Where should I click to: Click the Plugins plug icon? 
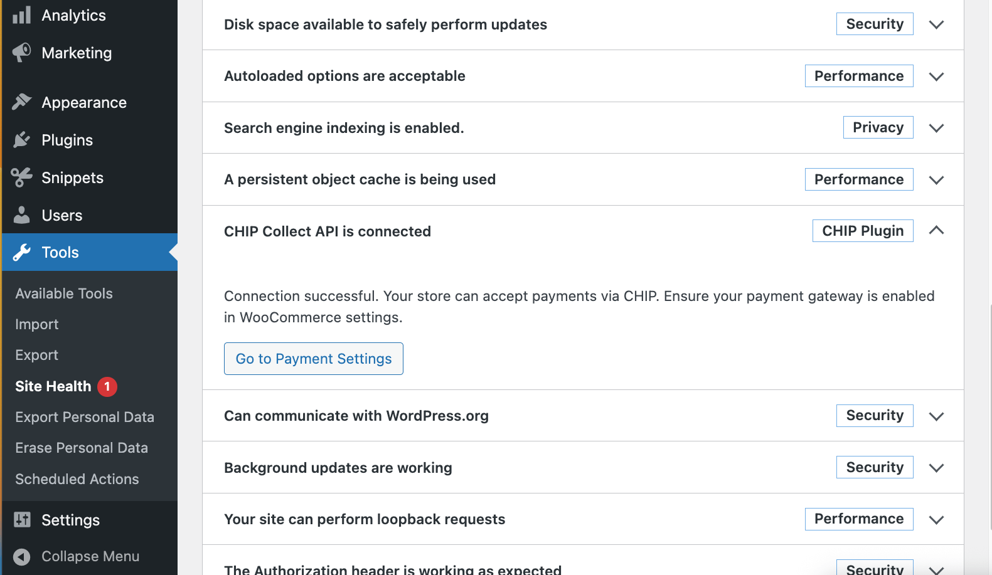(x=21, y=140)
